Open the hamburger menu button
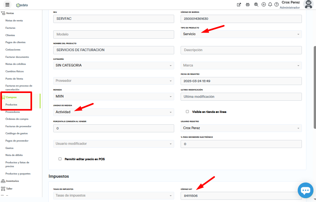 pyautogui.click(x=7, y=4)
